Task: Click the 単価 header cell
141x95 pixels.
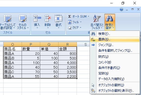Action: tap(49, 49)
